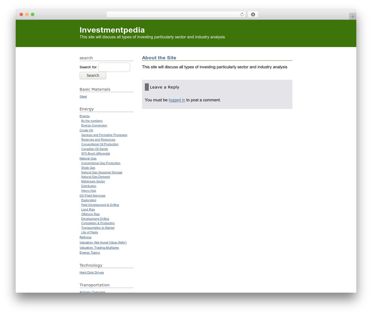Screen dimensions: 372x315
Task: Open the About the Site heading link
Action: click(x=159, y=58)
